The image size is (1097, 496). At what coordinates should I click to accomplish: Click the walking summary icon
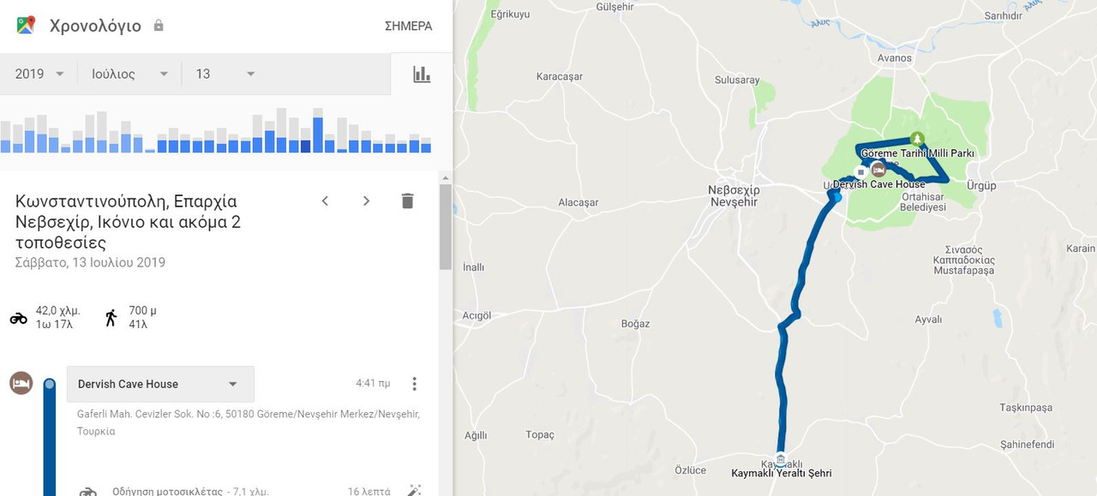[x=111, y=318]
